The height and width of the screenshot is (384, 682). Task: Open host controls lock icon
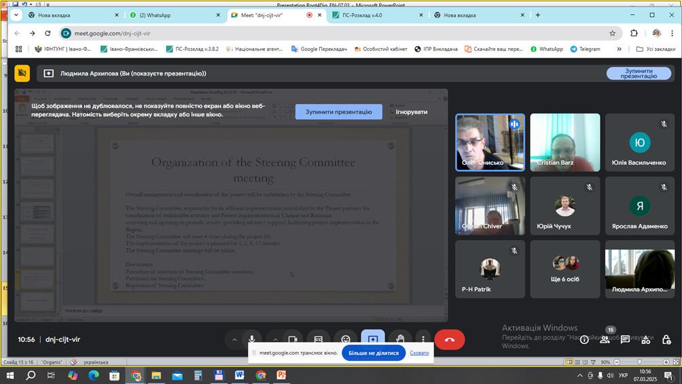pos(666,339)
